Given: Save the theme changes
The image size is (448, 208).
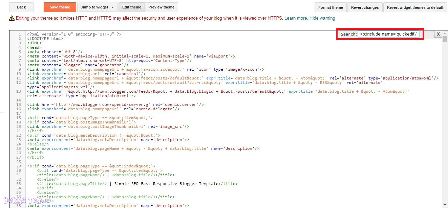Looking at the screenshot, I should (x=60, y=7).
